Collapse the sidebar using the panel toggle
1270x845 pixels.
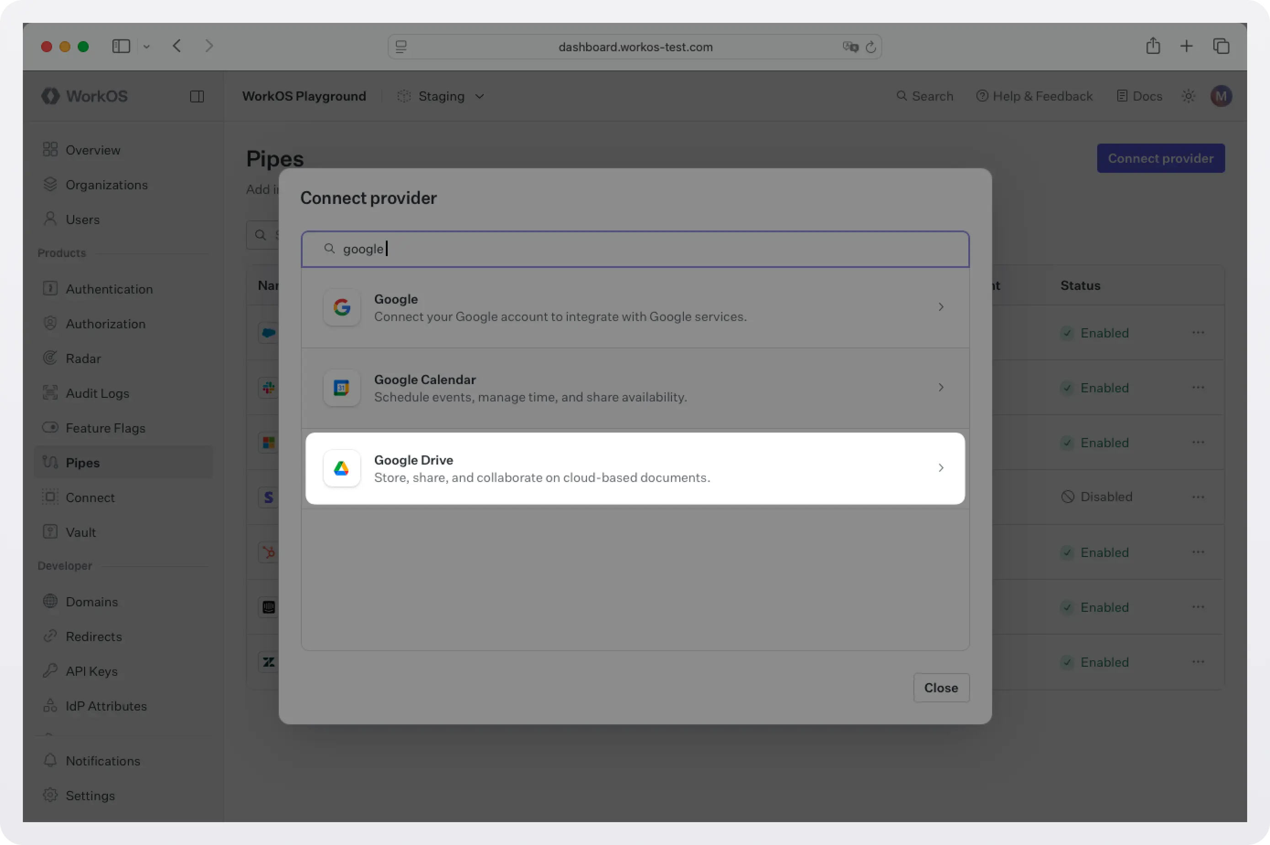point(196,96)
